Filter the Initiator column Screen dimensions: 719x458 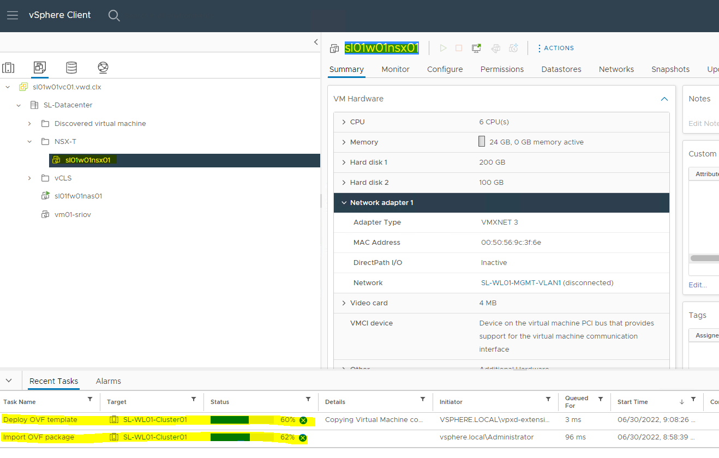point(548,399)
